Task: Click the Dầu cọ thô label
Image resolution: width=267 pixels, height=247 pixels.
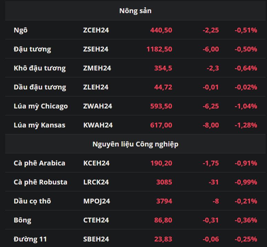Action: pyautogui.click(x=32, y=201)
